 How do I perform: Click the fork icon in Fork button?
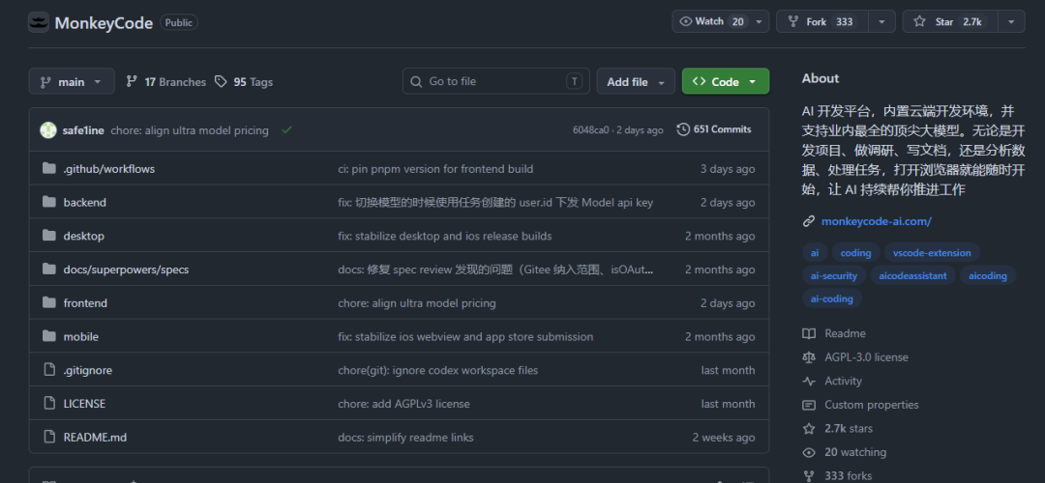coord(793,21)
